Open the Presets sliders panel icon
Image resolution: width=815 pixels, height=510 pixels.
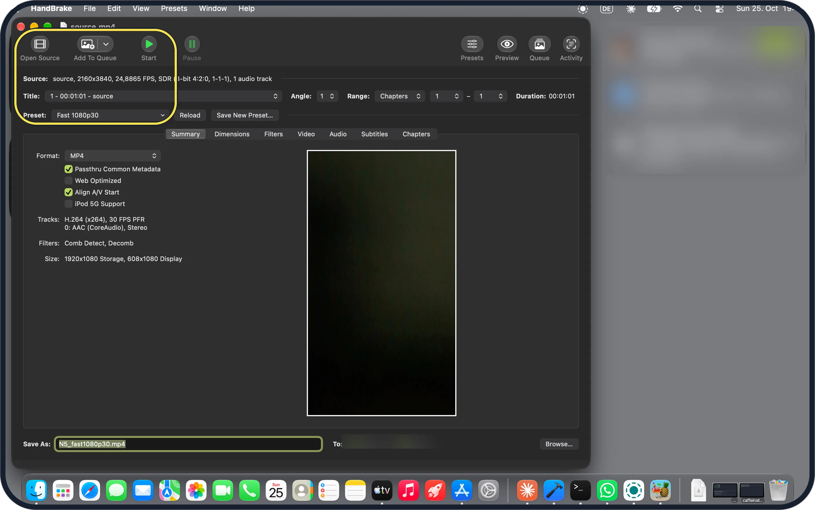(x=472, y=44)
